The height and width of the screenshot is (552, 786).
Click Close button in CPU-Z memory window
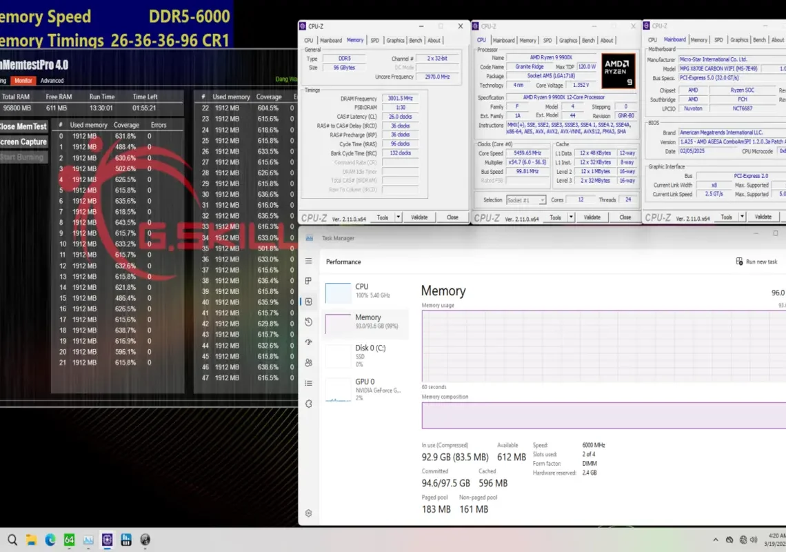tap(453, 217)
